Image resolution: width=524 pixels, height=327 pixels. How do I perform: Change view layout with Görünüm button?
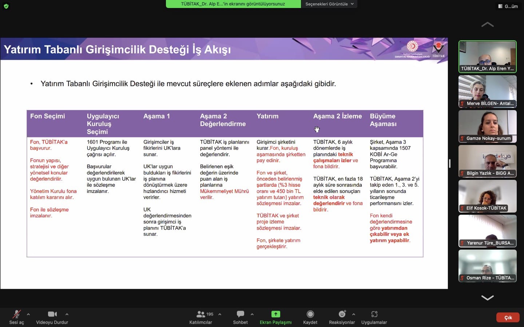[508, 6]
